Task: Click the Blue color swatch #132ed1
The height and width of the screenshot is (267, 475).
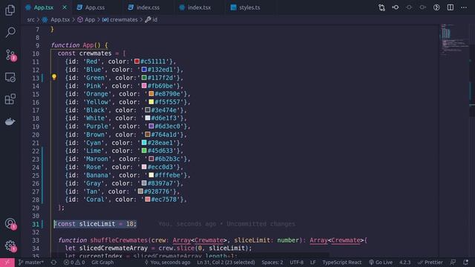Action: click(x=144, y=70)
